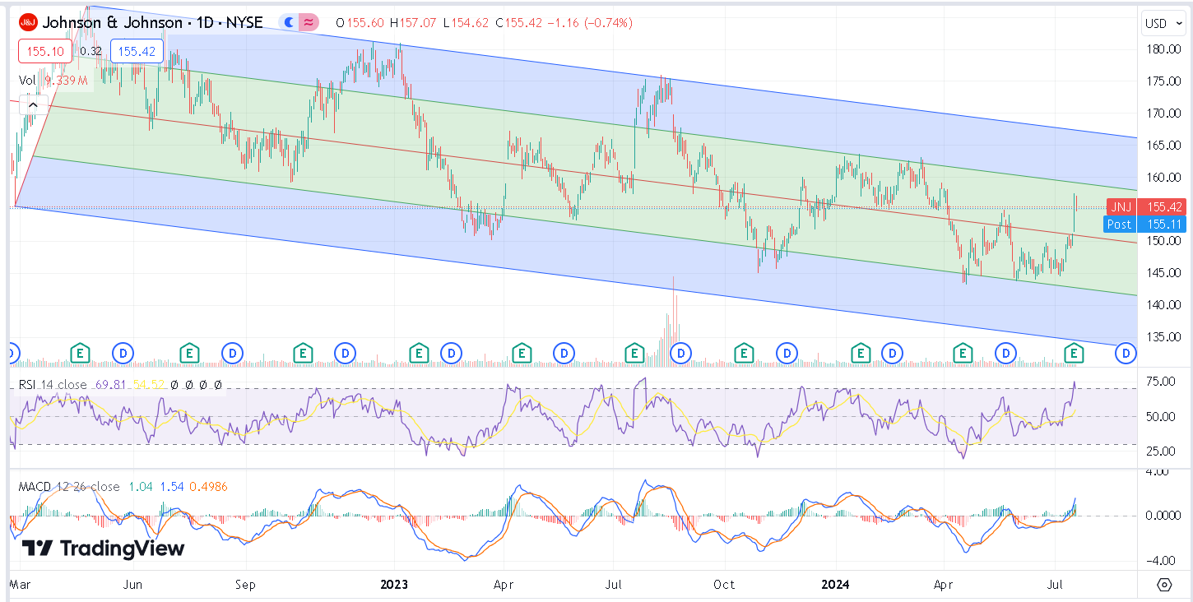This screenshot has width=1193, height=602.
Task: Open the May 2023 dividend D marker
Action: pos(564,354)
